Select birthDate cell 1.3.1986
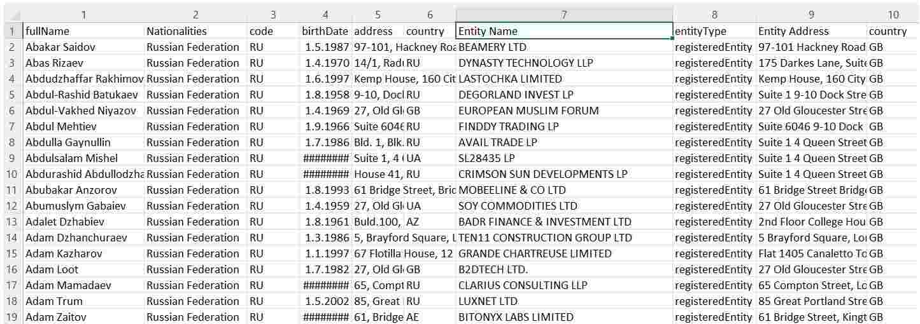The image size is (920, 324). 325,238
